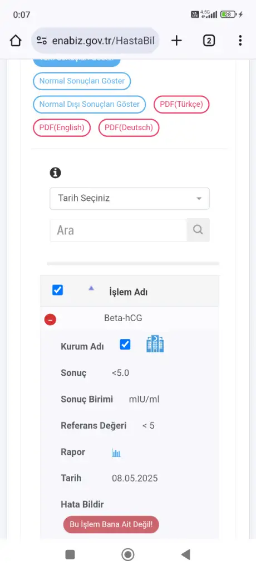
Task: Open the tab switcher showing 2 tabs
Action: coord(209,40)
